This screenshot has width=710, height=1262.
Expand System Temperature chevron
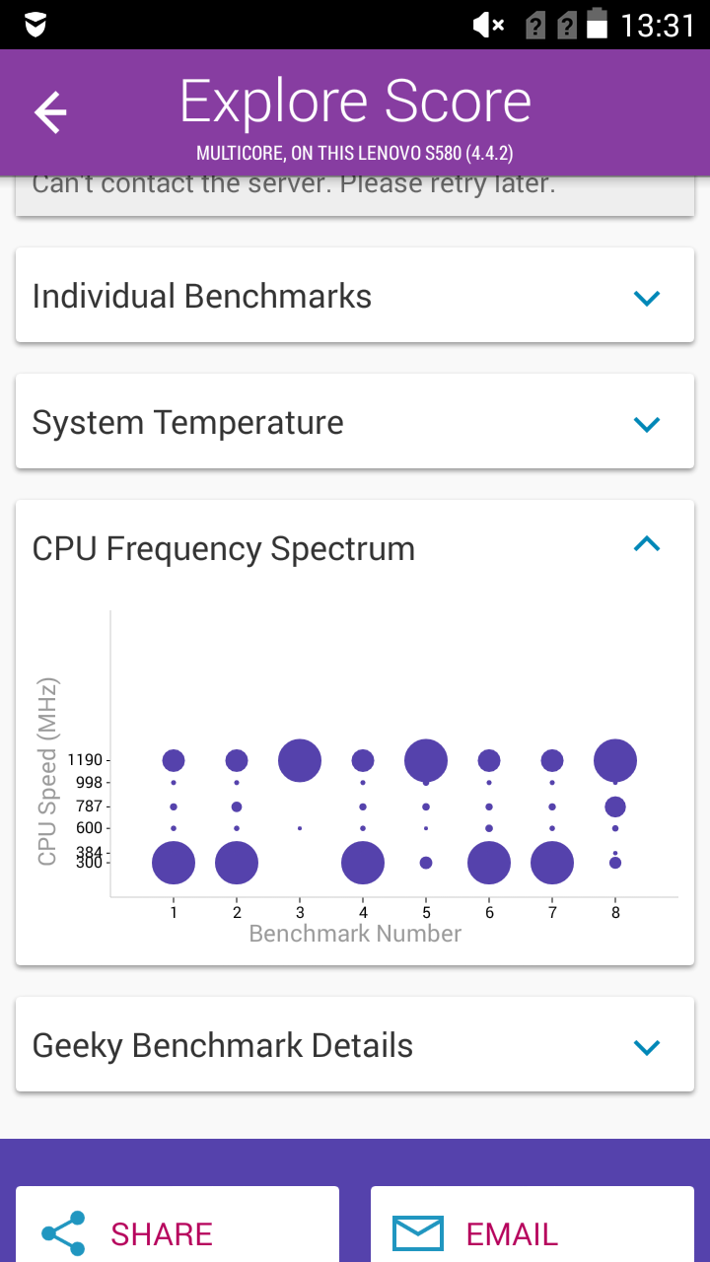coord(647,424)
